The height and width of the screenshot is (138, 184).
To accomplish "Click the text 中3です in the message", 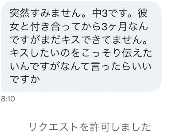I will tap(110, 13).
